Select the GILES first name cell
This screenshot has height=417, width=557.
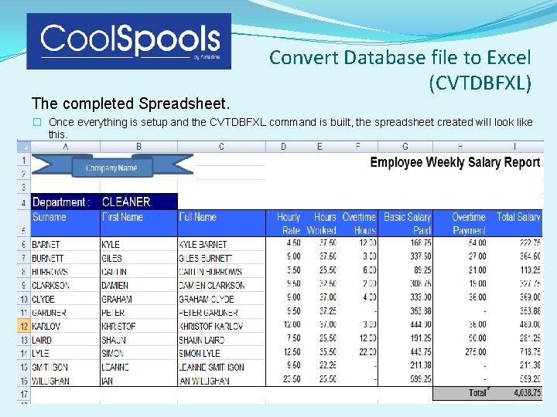click(139, 258)
